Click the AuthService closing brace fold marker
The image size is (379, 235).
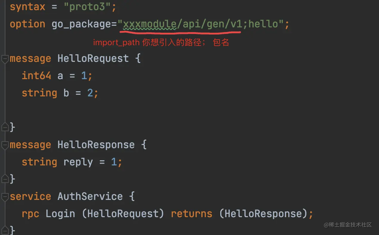(5, 230)
